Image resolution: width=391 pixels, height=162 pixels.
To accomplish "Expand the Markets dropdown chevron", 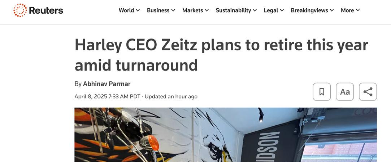I will click(207, 10).
